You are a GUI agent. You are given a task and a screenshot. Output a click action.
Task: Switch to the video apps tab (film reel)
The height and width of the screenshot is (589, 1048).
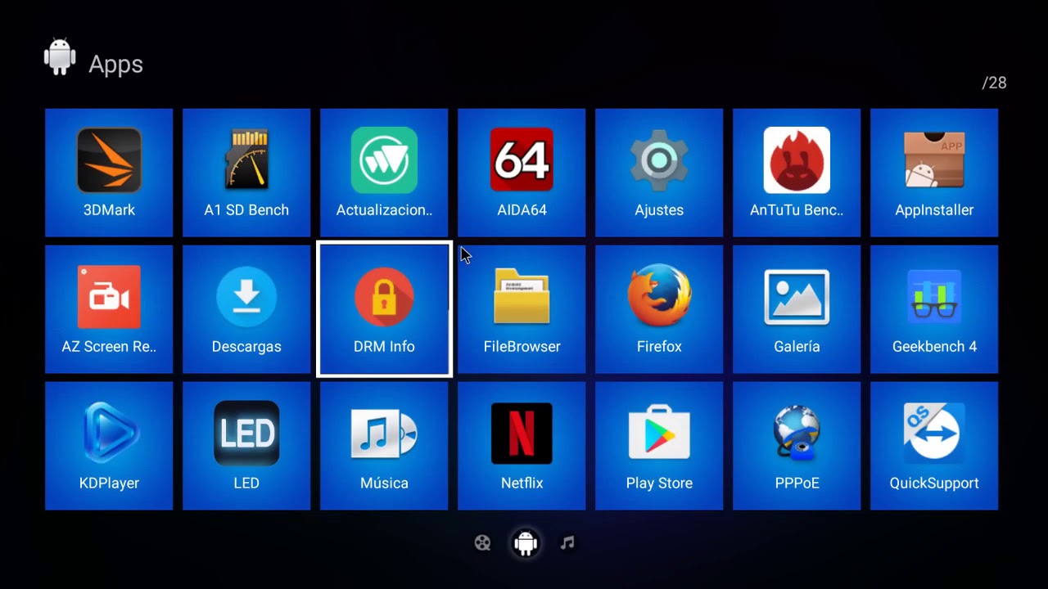[483, 542]
